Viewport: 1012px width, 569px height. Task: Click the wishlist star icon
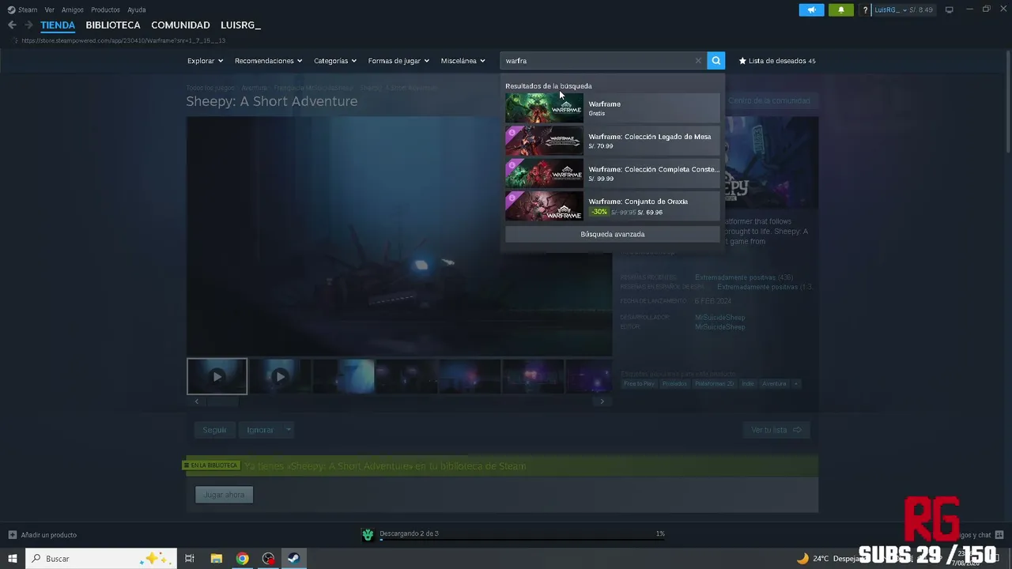(742, 61)
